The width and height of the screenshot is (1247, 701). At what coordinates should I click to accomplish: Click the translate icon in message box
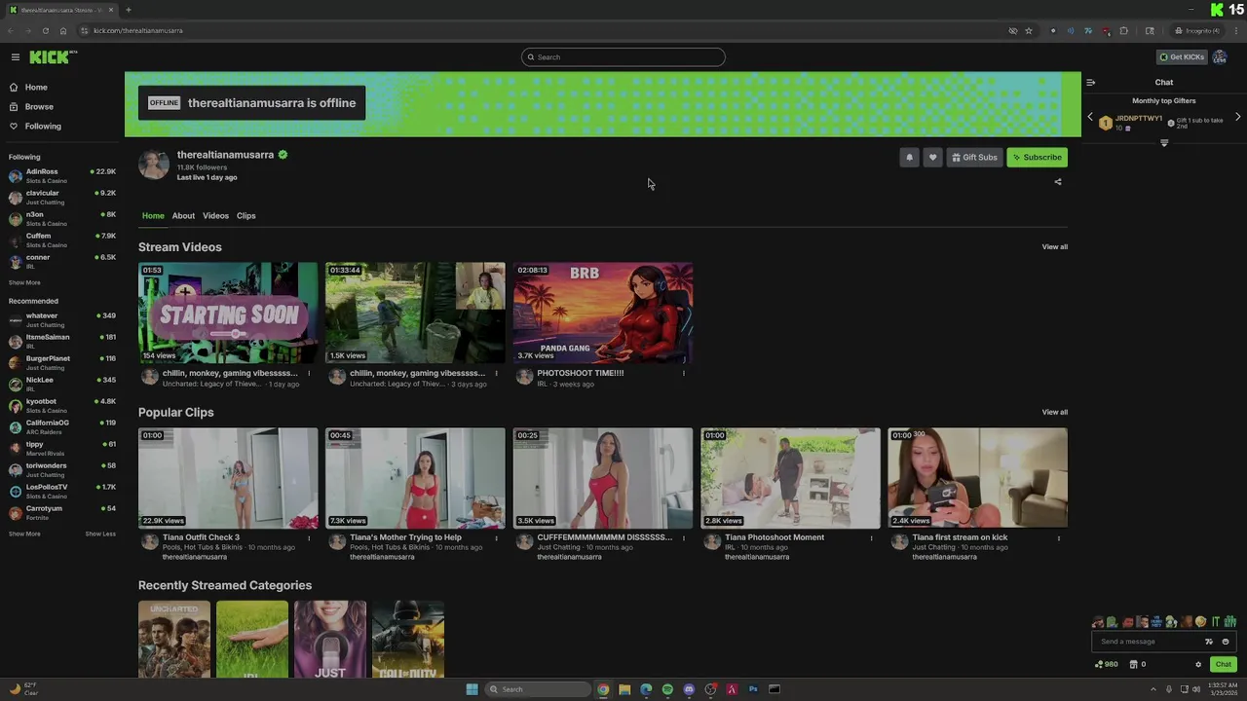pyautogui.click(x=1209, y=642)
